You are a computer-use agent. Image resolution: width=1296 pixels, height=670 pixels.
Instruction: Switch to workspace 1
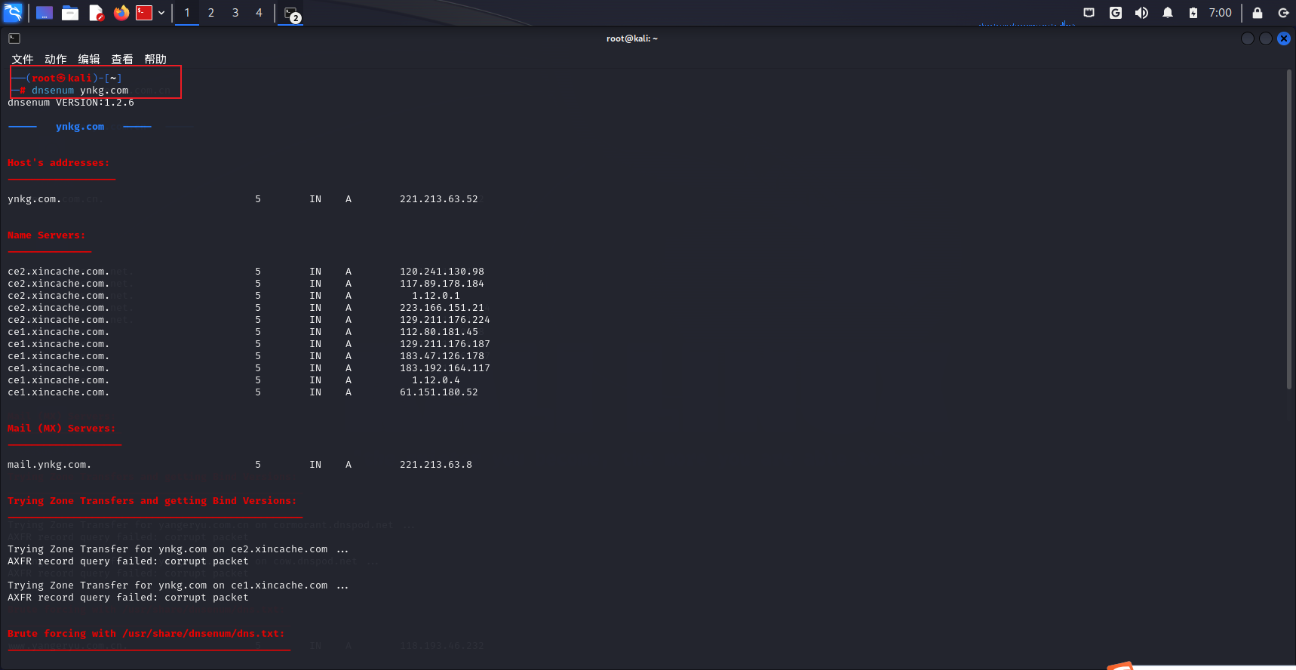coord(187,13)
